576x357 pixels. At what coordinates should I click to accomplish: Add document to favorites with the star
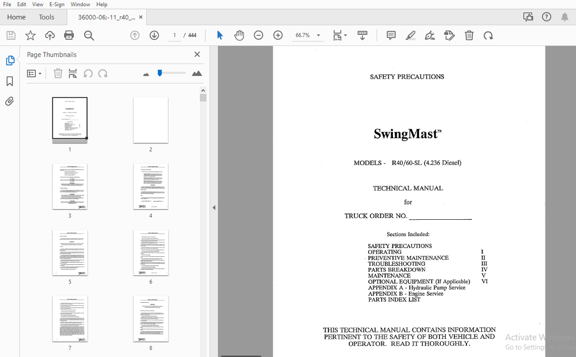coord(30,35)
